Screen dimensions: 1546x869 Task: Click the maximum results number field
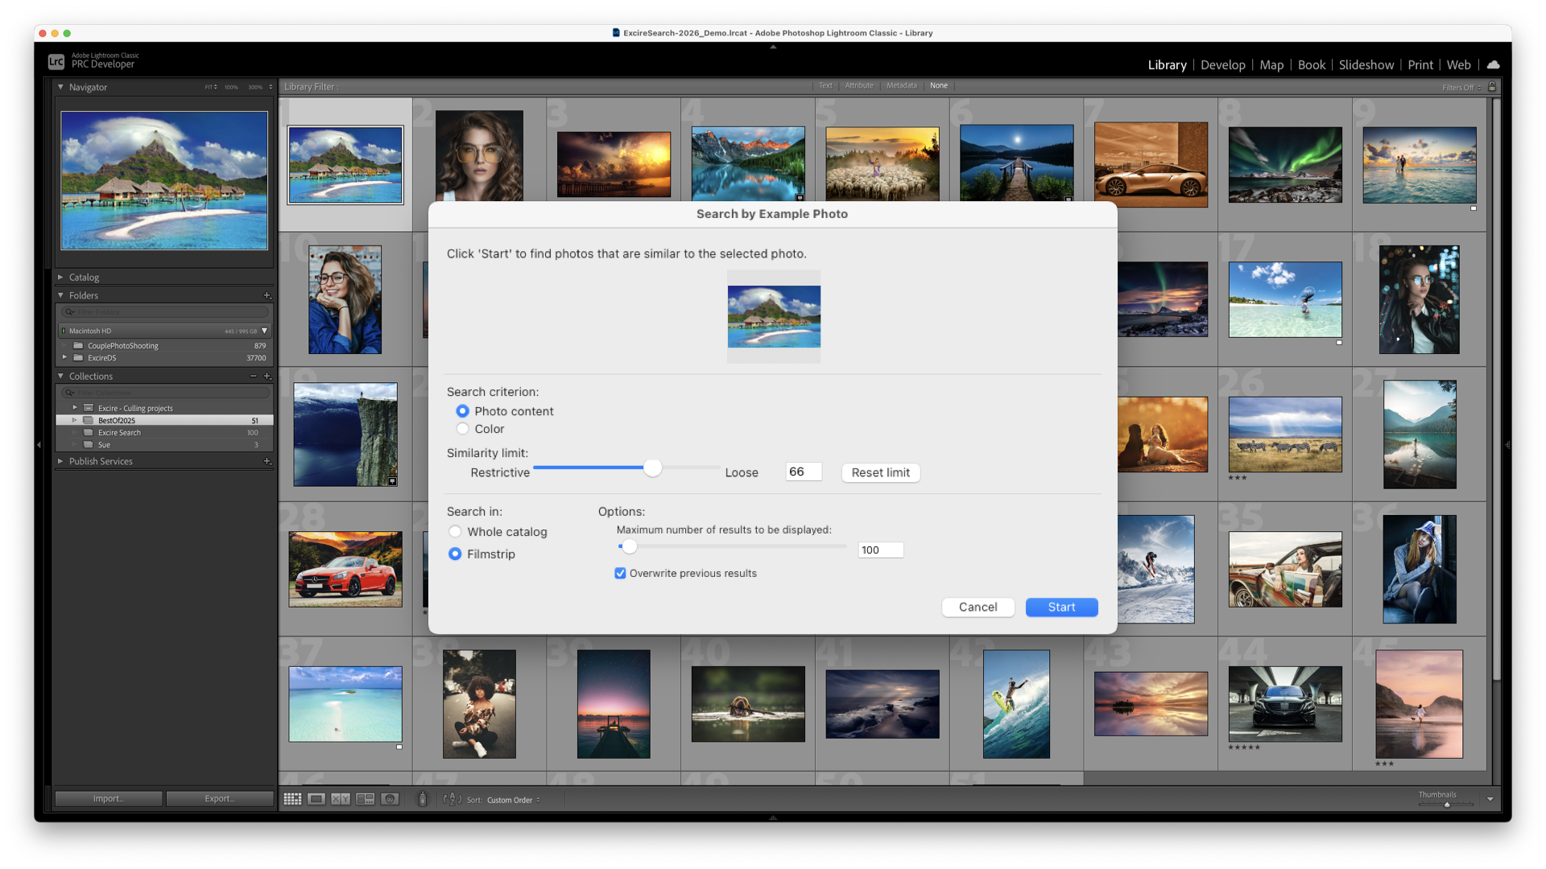coord(880,550)
